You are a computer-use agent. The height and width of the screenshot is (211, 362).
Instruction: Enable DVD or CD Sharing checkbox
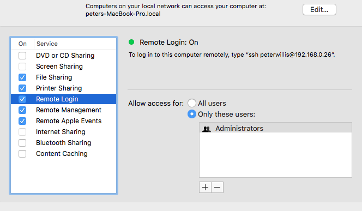(x=22, y=56)
